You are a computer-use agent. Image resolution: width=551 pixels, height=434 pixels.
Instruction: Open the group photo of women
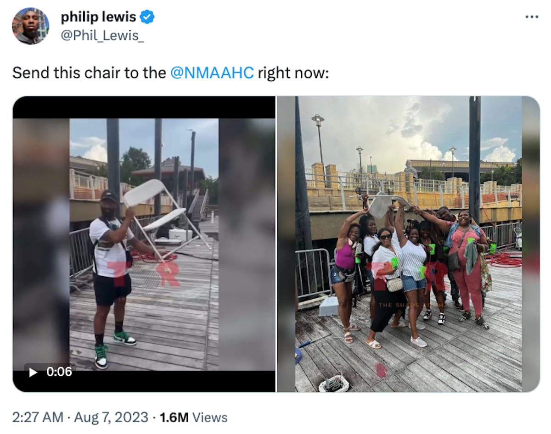[x=408, y=244]
